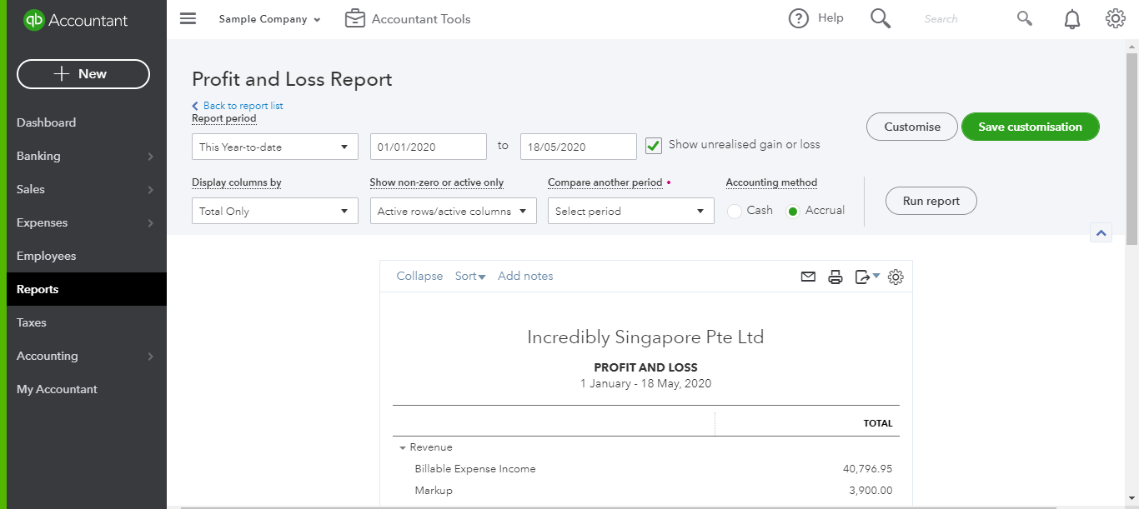Open the Sample Company switcher dropdown
This screenshot has height=509, width=1139.
point(269,19)
